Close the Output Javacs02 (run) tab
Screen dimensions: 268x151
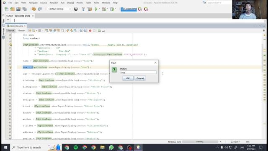[x=33, y=16]
